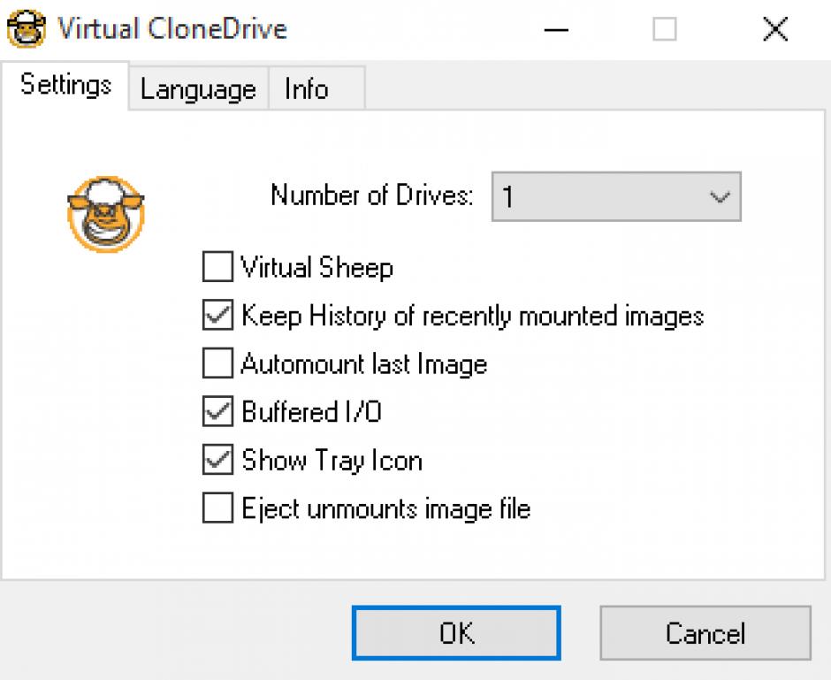Enable the Virtual Sheep checkbox
Screen dimensions: 831x680
coord(217,267)
